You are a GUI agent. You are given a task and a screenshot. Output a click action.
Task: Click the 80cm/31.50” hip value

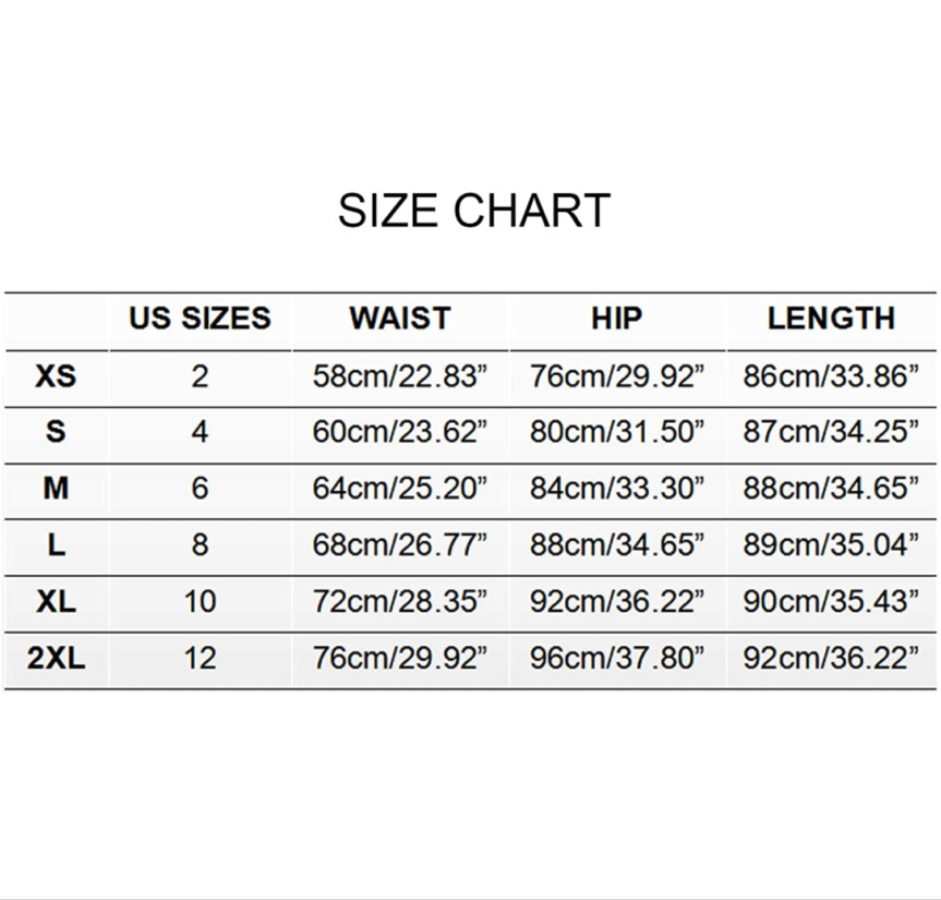[617, 432]
